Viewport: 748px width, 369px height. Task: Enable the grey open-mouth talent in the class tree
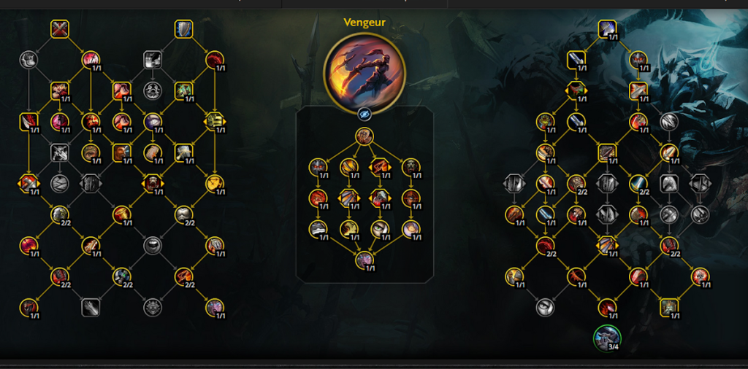(153, 246)
